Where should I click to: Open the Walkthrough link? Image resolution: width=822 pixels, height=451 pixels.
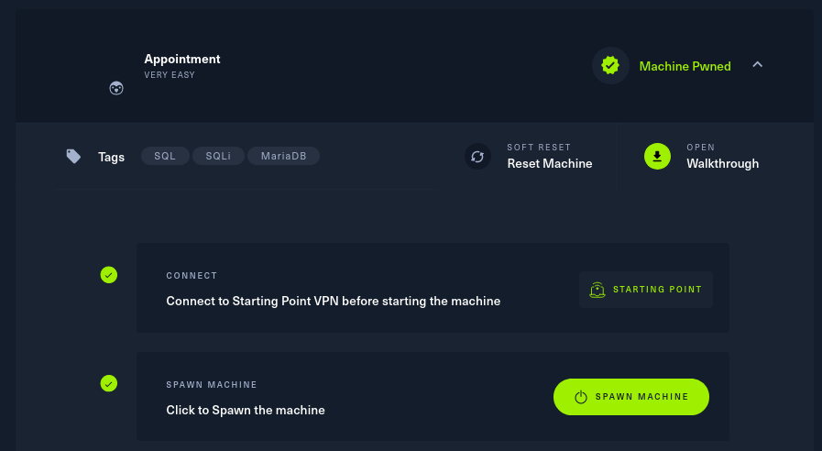(x=722, y=164)
